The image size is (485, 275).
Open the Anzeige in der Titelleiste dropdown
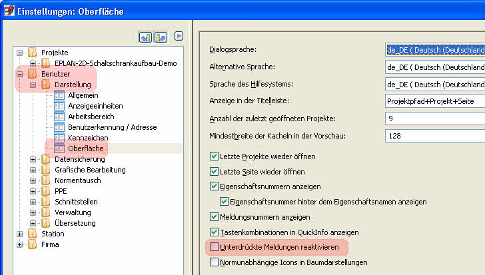(435, 101)
